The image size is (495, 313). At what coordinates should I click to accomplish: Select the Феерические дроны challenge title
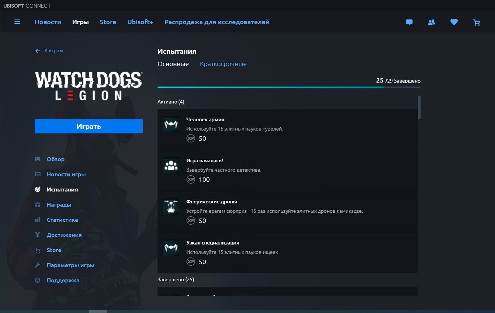[212, 202]
